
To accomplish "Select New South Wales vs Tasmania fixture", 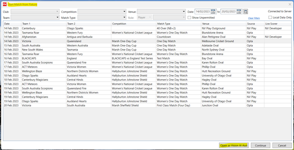I will [147, 50].
